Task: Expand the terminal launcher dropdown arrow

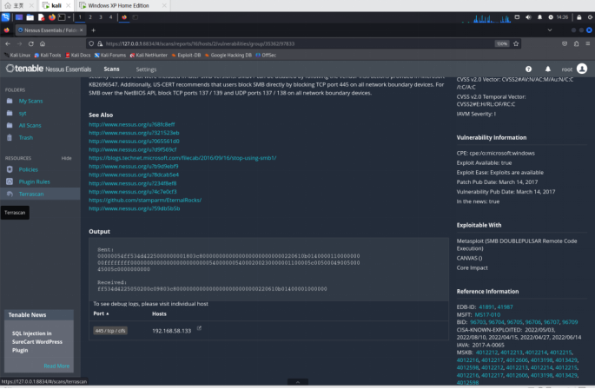Action: (69, 17)
